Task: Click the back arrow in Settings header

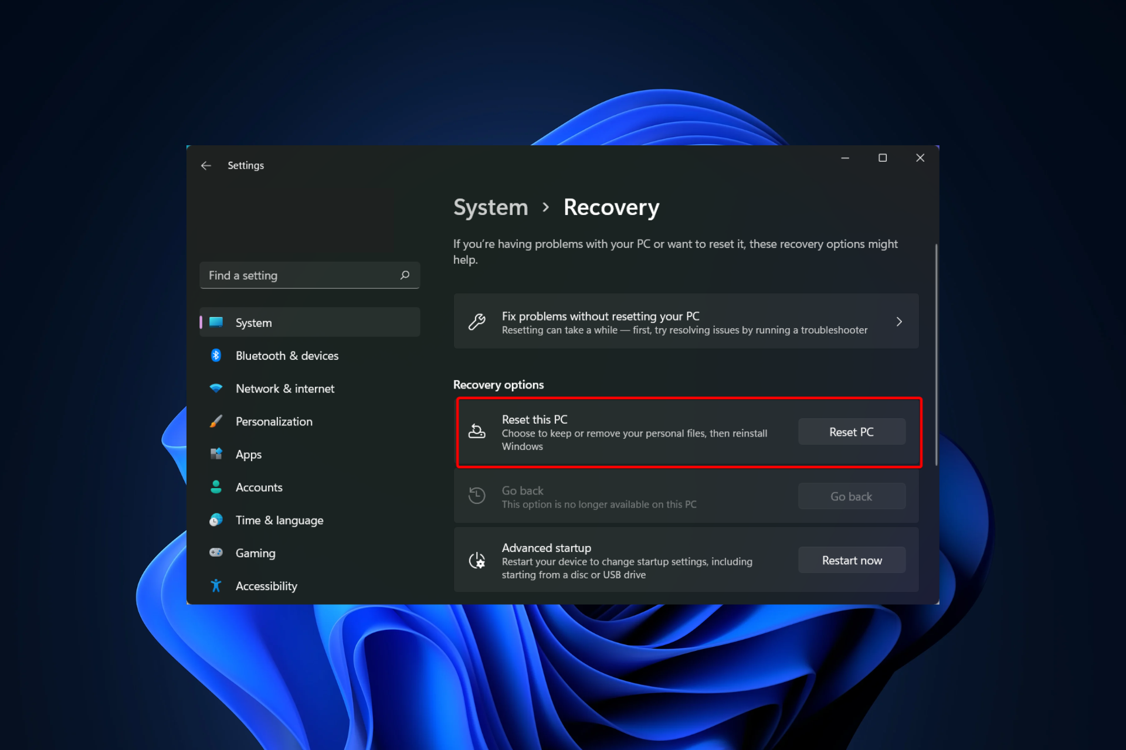Action: (x=206, y=166)
